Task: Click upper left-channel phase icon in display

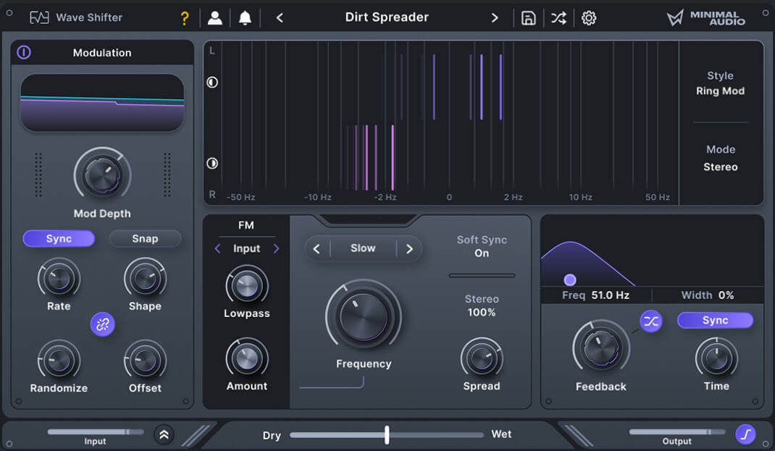Action: [212, 82]
